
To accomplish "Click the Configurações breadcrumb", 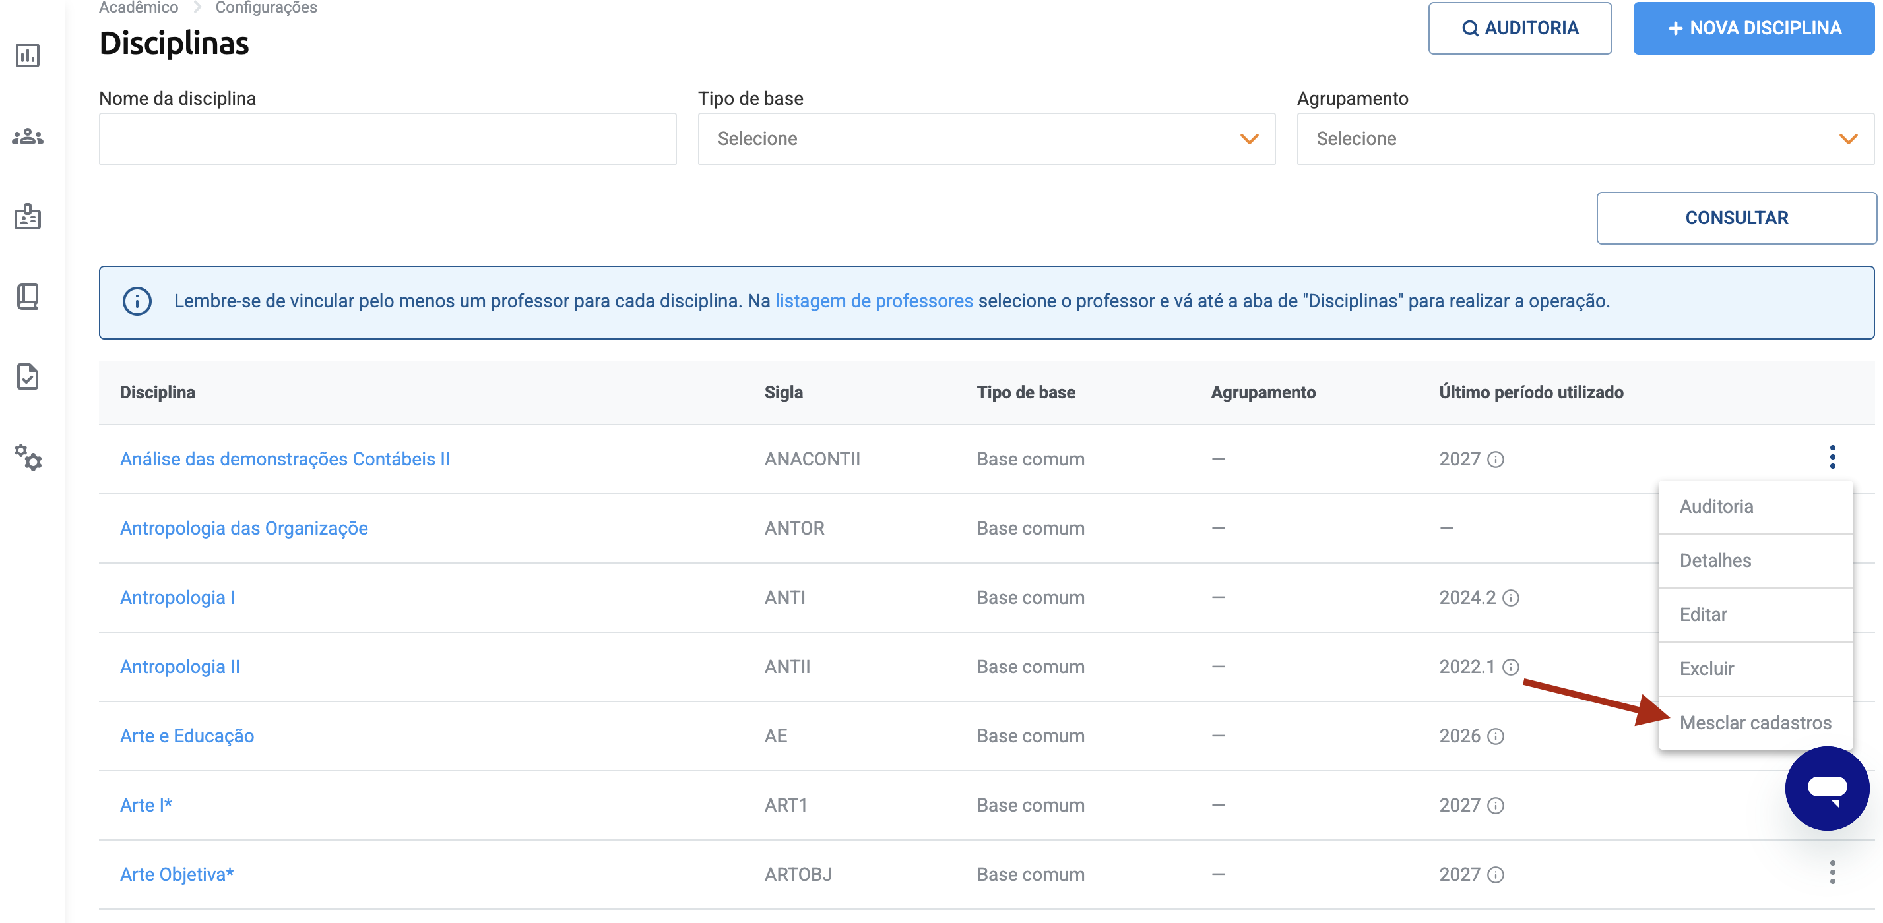I will [266, 7].
